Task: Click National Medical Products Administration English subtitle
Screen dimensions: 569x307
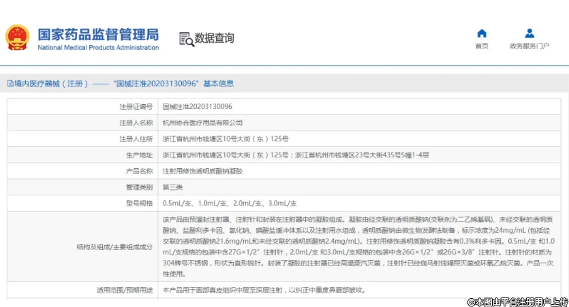Action: click(97, 48)
